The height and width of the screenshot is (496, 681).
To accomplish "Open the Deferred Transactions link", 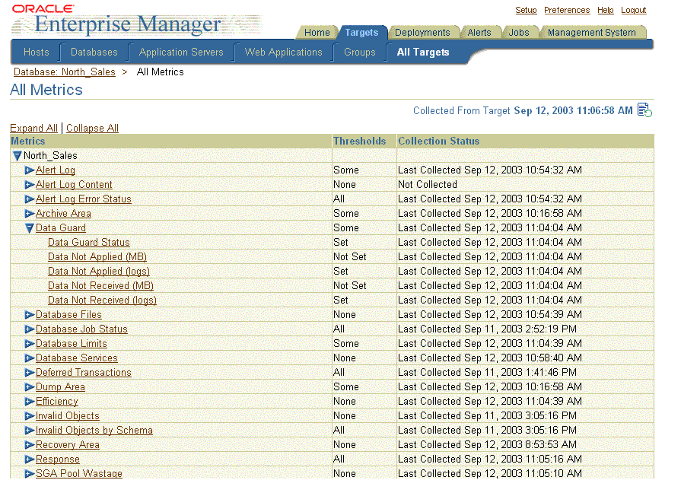I will pos(84,373).
